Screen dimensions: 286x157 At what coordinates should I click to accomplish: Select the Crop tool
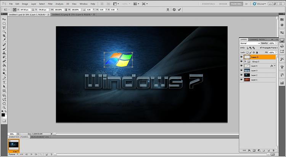coord(4,36)
